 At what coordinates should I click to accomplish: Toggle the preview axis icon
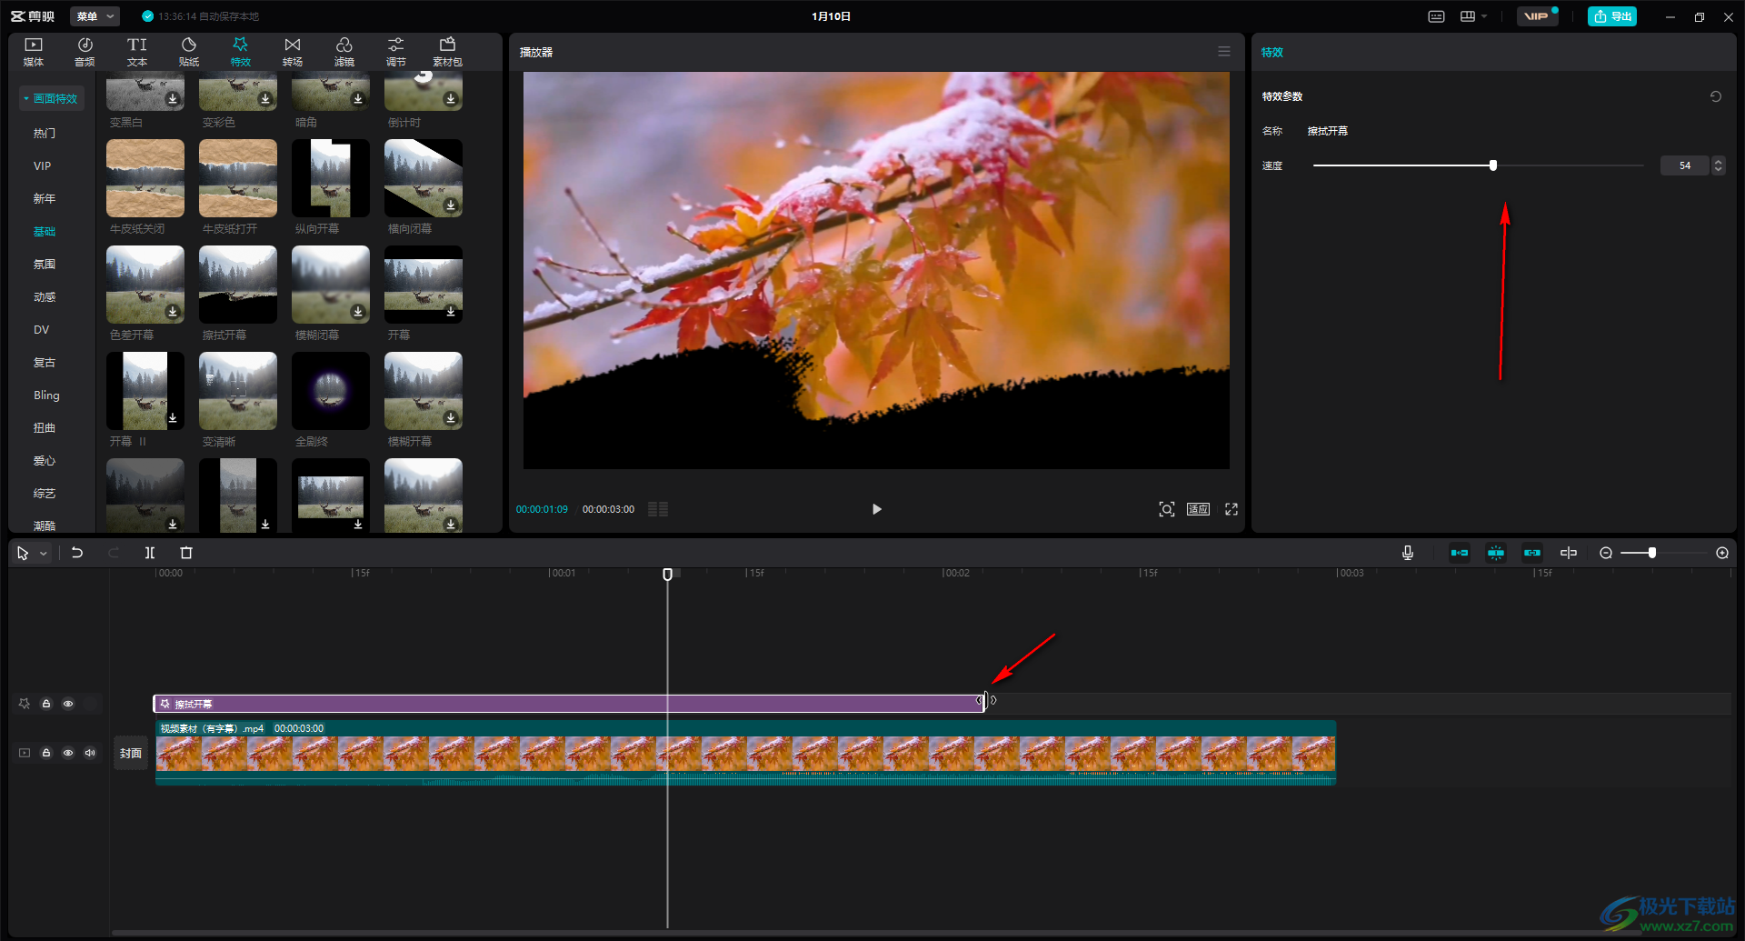click(x=1569, y=553)
